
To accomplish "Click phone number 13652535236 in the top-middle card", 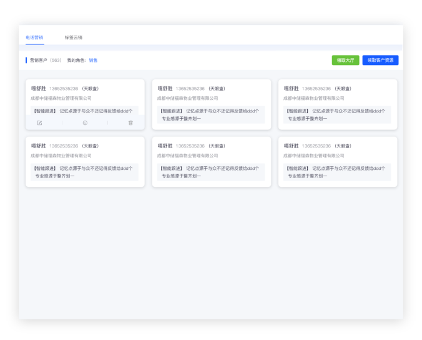I will [x=190, y=89].
